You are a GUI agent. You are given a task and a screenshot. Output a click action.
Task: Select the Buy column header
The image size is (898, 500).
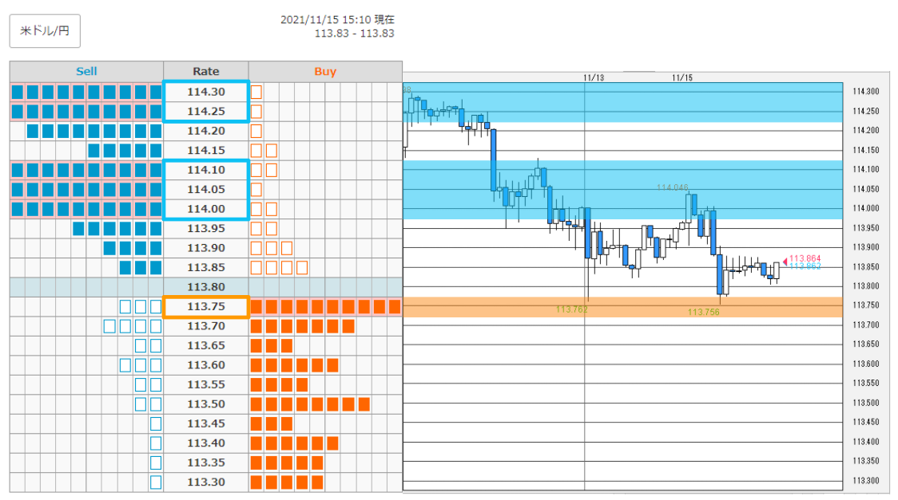pos(325,72)
